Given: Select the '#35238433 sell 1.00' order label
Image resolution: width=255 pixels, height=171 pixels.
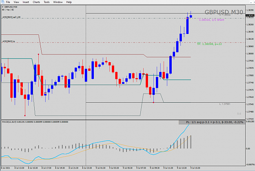Looking at the screenshot, I should 11,17.
